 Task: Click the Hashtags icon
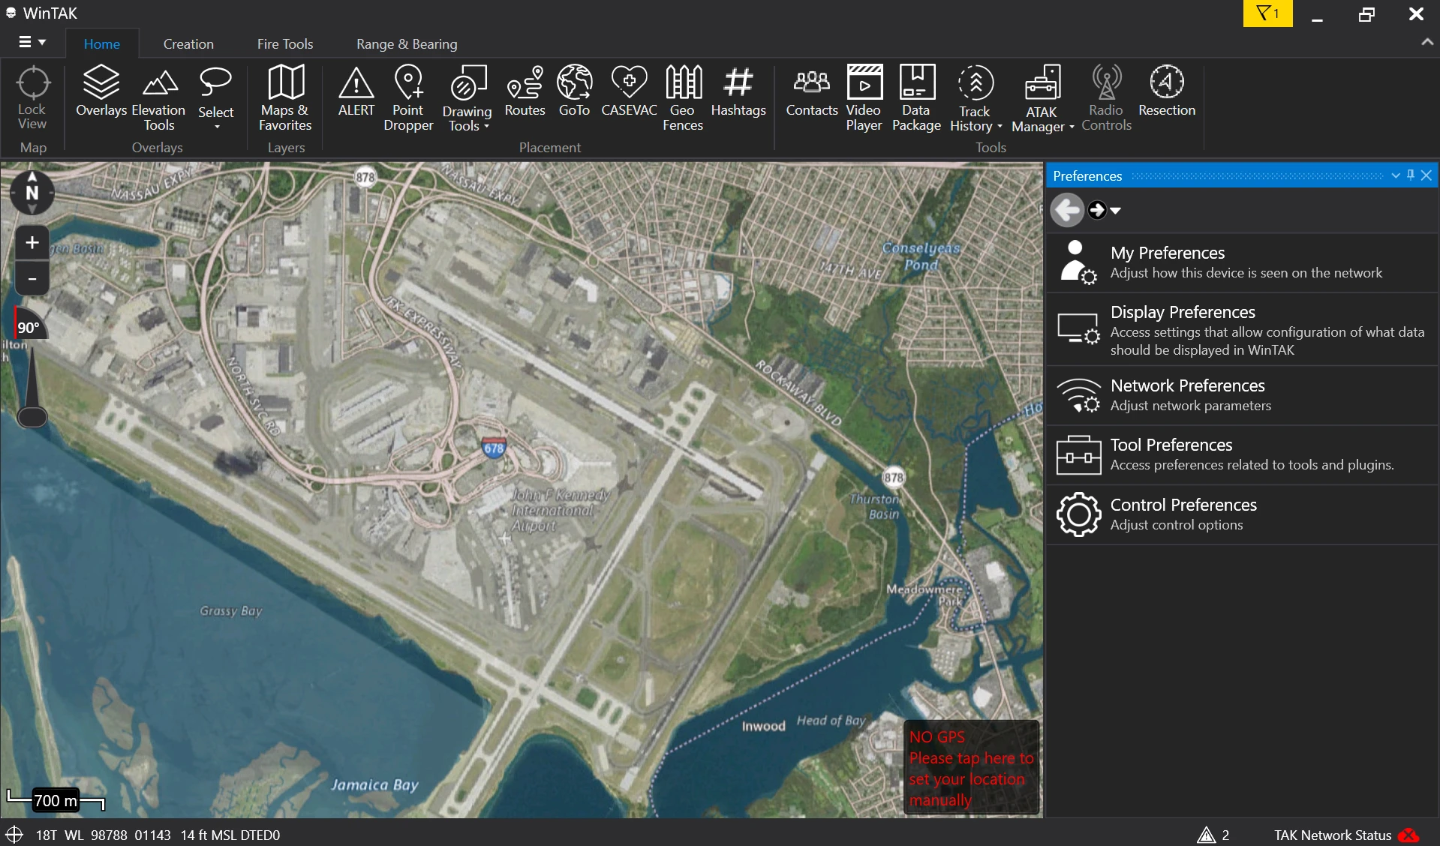click(738, 82)
